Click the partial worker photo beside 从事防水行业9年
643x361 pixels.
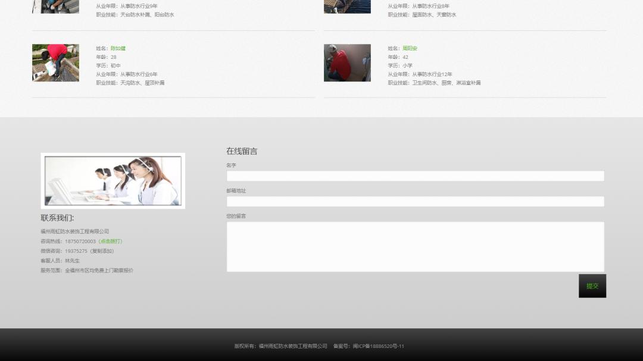(x=56, y=7)
